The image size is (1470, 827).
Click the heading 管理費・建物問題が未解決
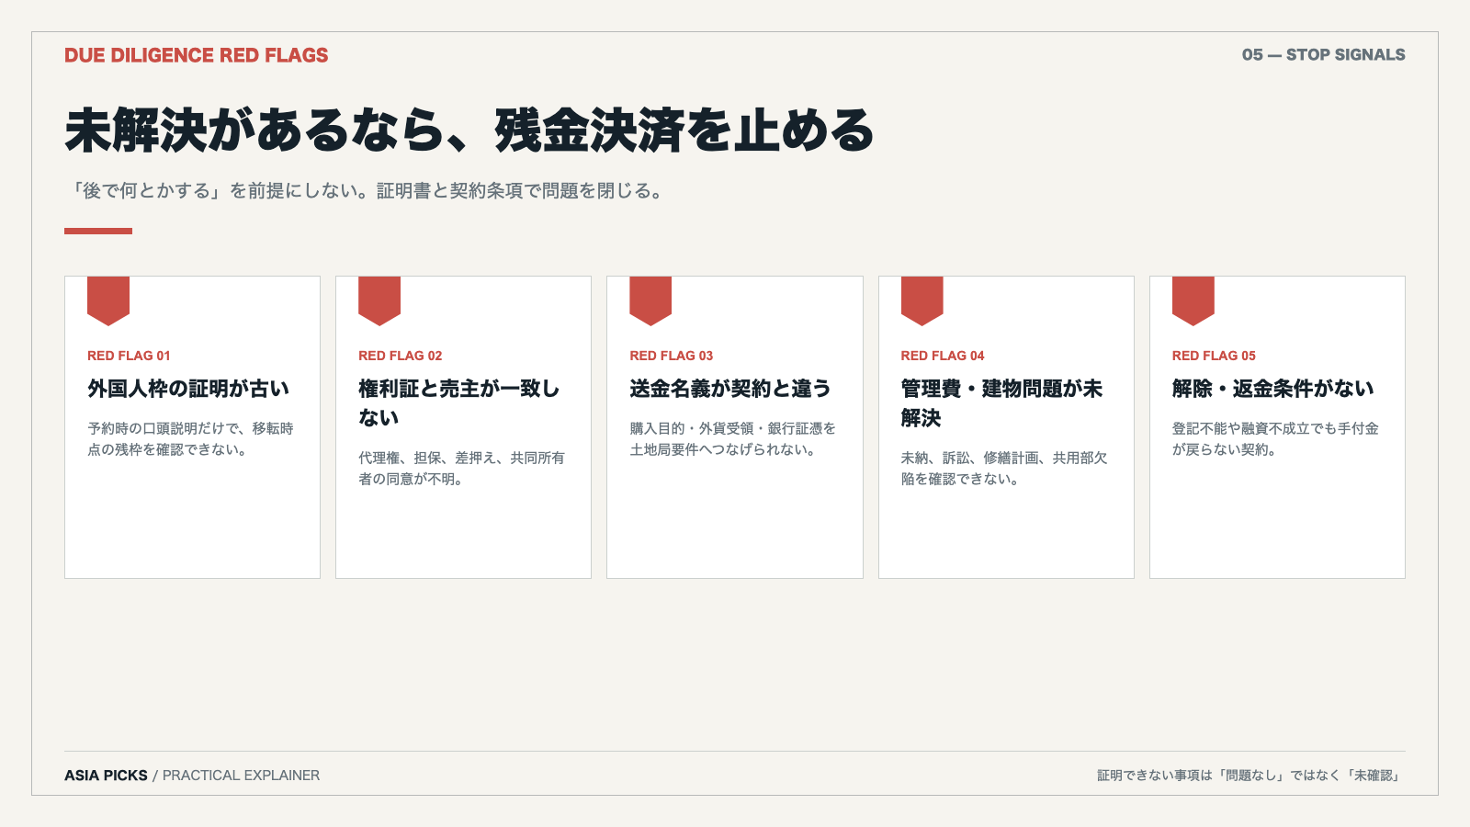[x=1002, y=403]
